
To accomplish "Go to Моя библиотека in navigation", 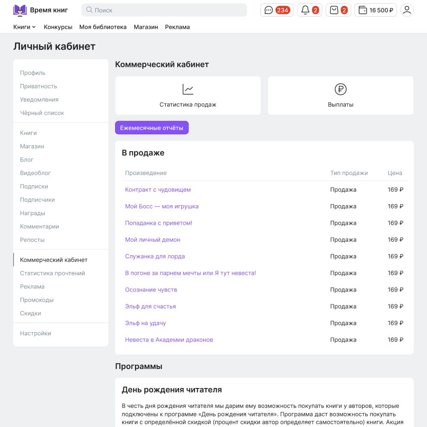I will (103, 27).
